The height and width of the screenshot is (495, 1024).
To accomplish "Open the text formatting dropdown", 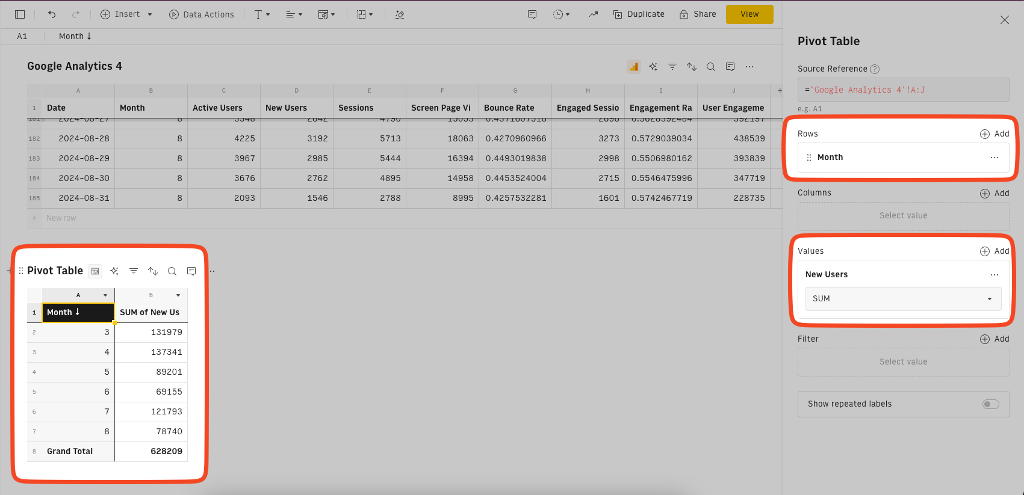I will 262,14.
